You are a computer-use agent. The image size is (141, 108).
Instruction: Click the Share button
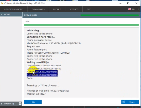(130, 102)
